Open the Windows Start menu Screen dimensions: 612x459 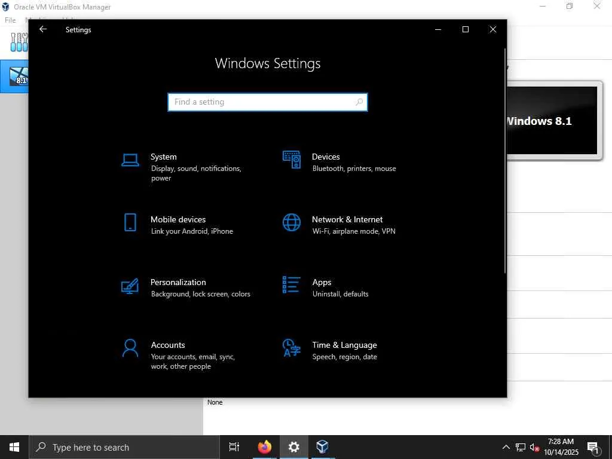[x=14, y=447]
